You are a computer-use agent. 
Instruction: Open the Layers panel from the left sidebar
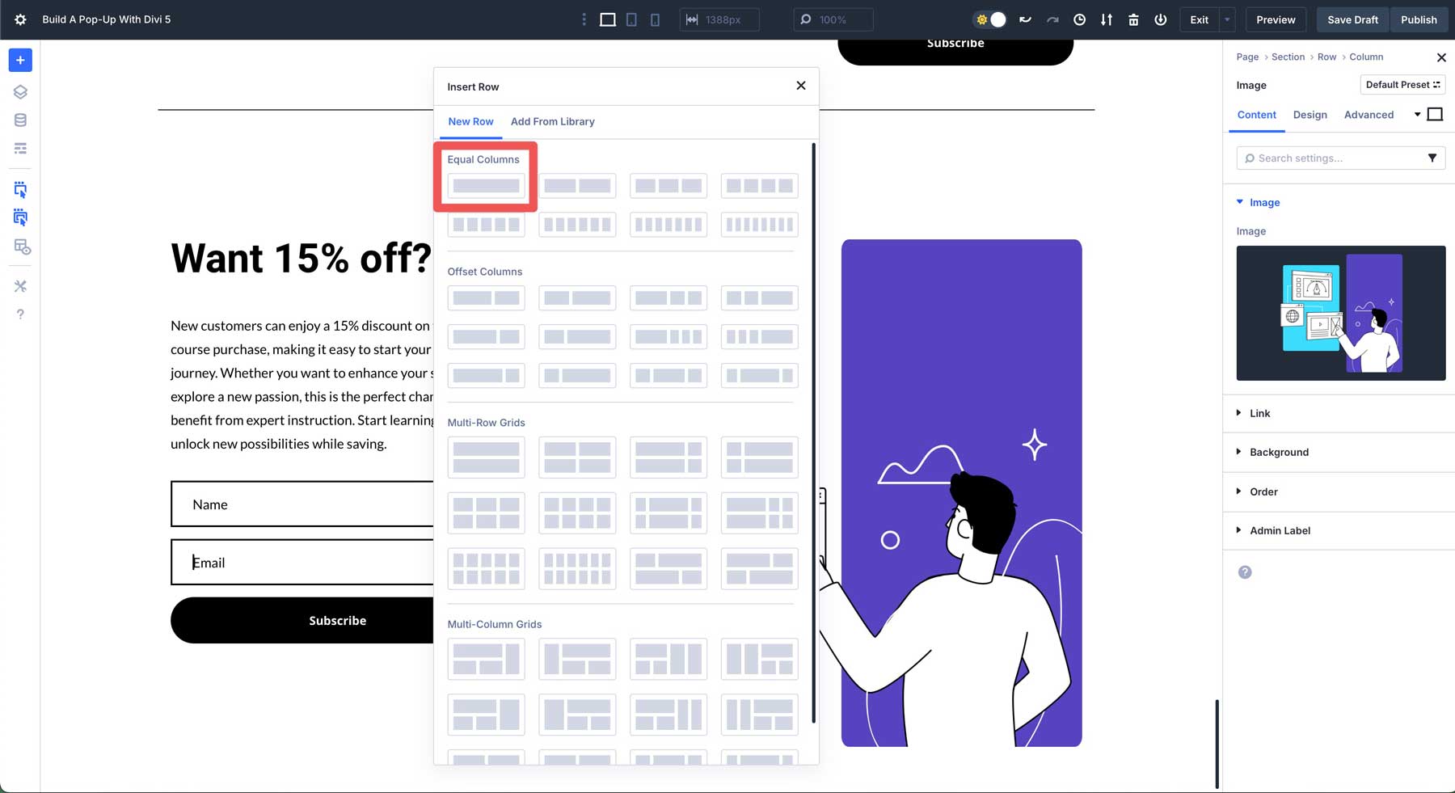(x=20, y=91)
